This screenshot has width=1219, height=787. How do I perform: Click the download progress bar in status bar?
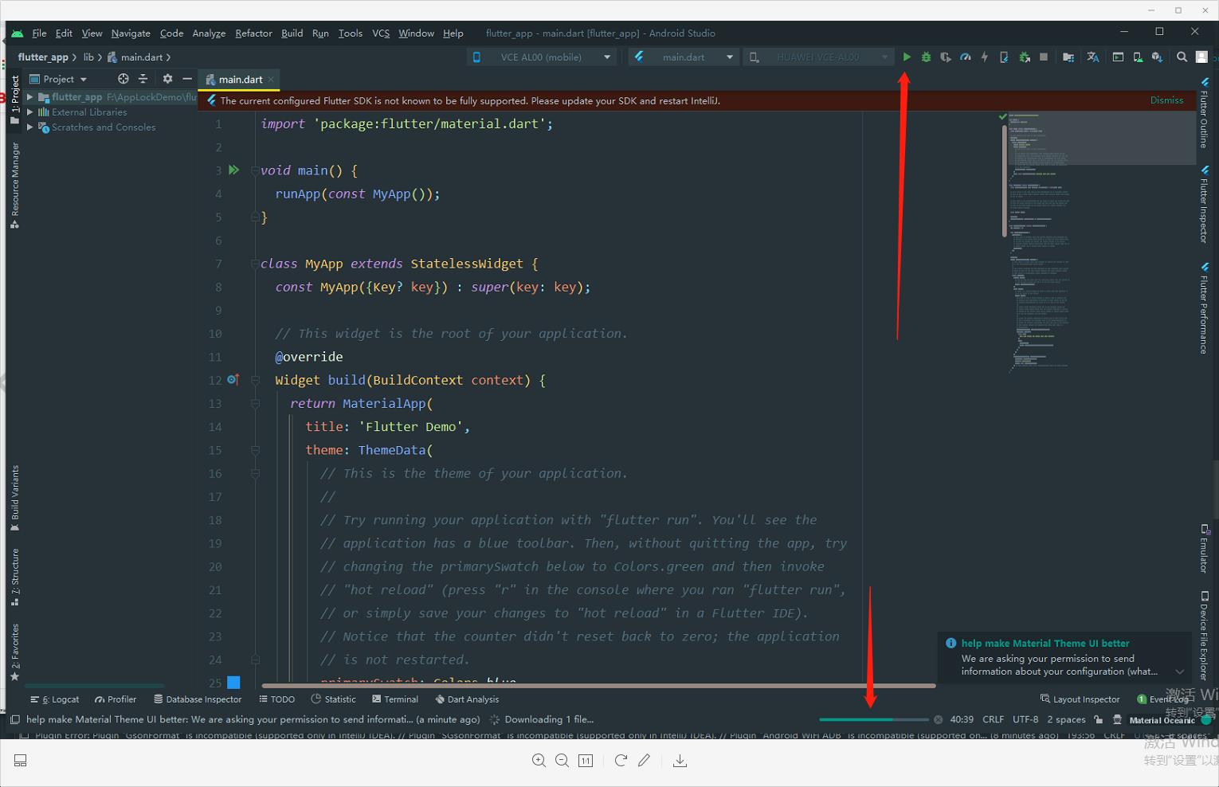[x=874, y=719]
